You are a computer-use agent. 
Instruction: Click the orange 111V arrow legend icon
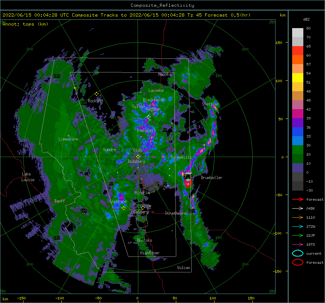point(298,217)
